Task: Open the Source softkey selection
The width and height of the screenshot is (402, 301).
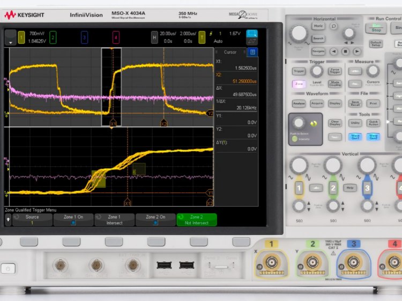Action: (32, 220)
